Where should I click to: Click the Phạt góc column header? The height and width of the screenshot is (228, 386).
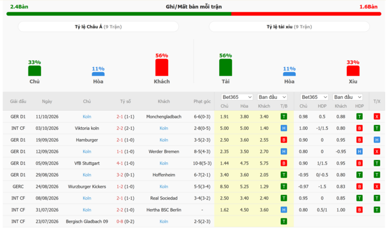(202, 101)
